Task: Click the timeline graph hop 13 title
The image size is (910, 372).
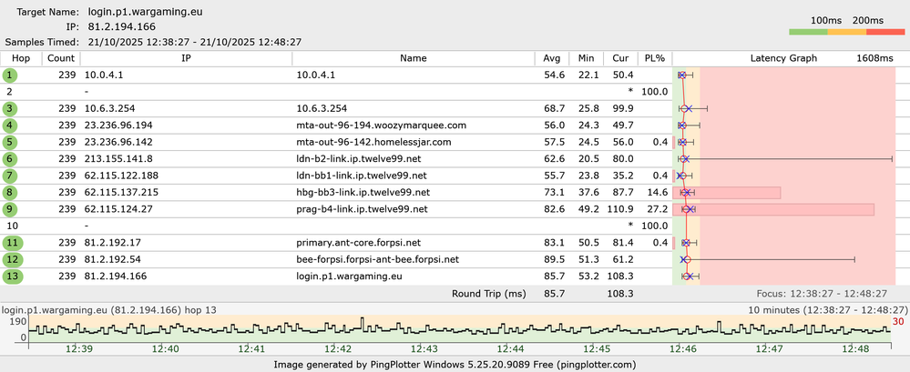Action: tap(109, 310)
